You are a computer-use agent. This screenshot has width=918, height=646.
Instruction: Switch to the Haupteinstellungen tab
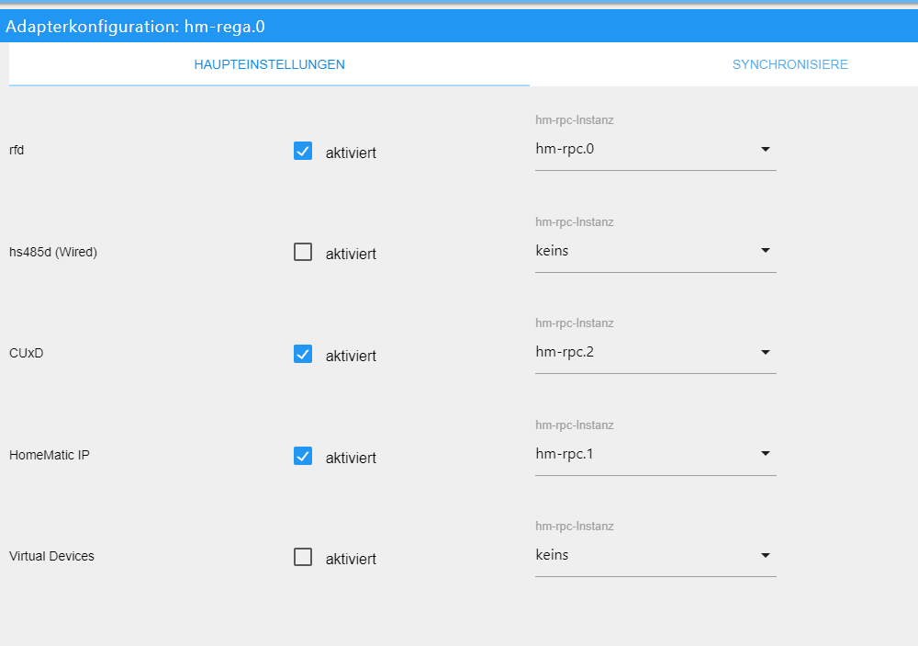point(269,65)
